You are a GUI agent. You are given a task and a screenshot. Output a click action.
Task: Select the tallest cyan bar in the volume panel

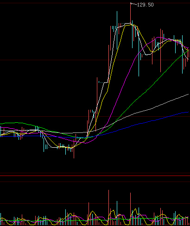tap(117, 213)
